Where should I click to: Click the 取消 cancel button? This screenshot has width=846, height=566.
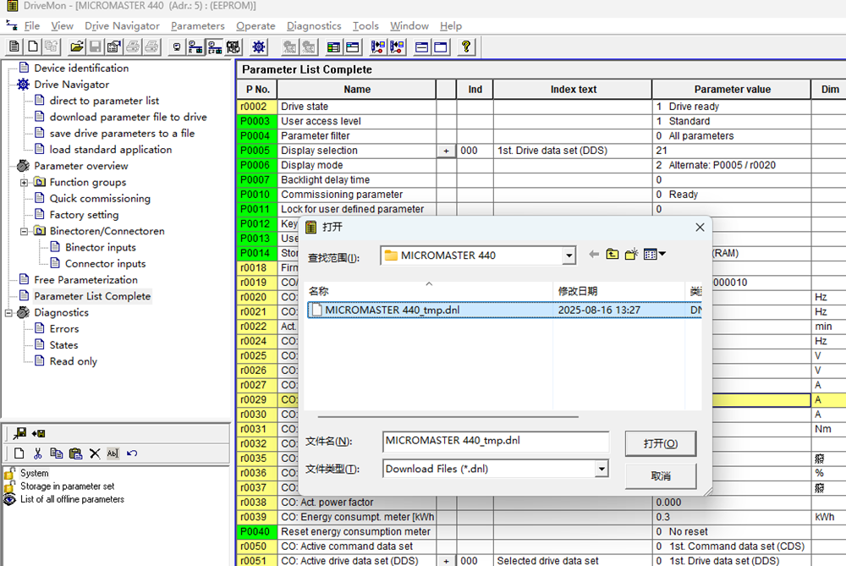click(x=661, y=475)
